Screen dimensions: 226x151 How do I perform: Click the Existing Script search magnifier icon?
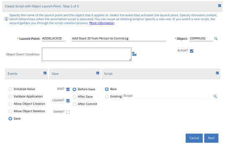[x=215, y=96]
